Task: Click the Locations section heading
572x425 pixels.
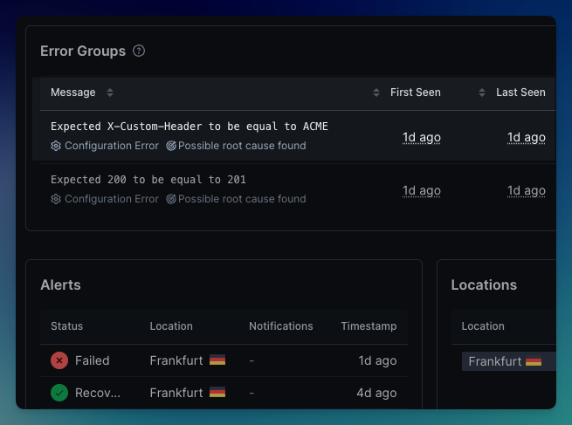Action: 484,285
